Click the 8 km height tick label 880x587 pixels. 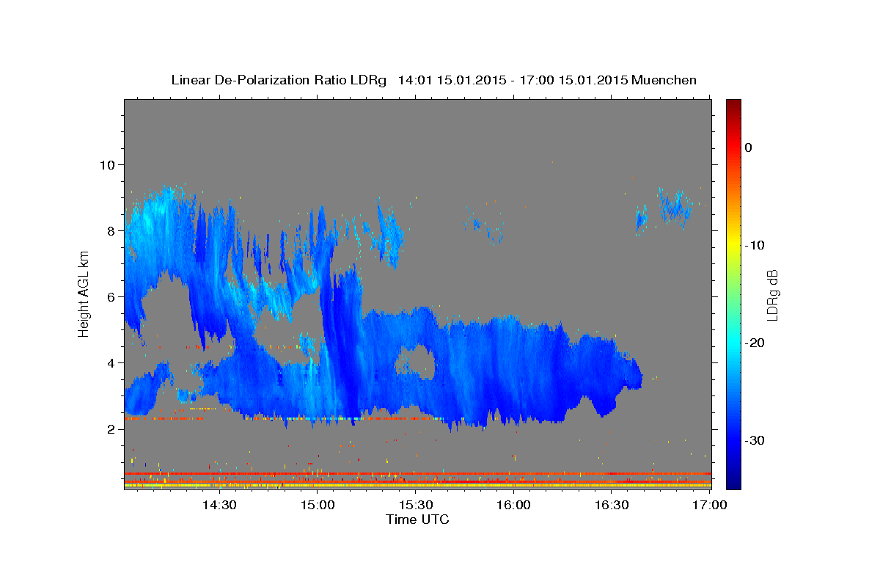coord(111,230)
